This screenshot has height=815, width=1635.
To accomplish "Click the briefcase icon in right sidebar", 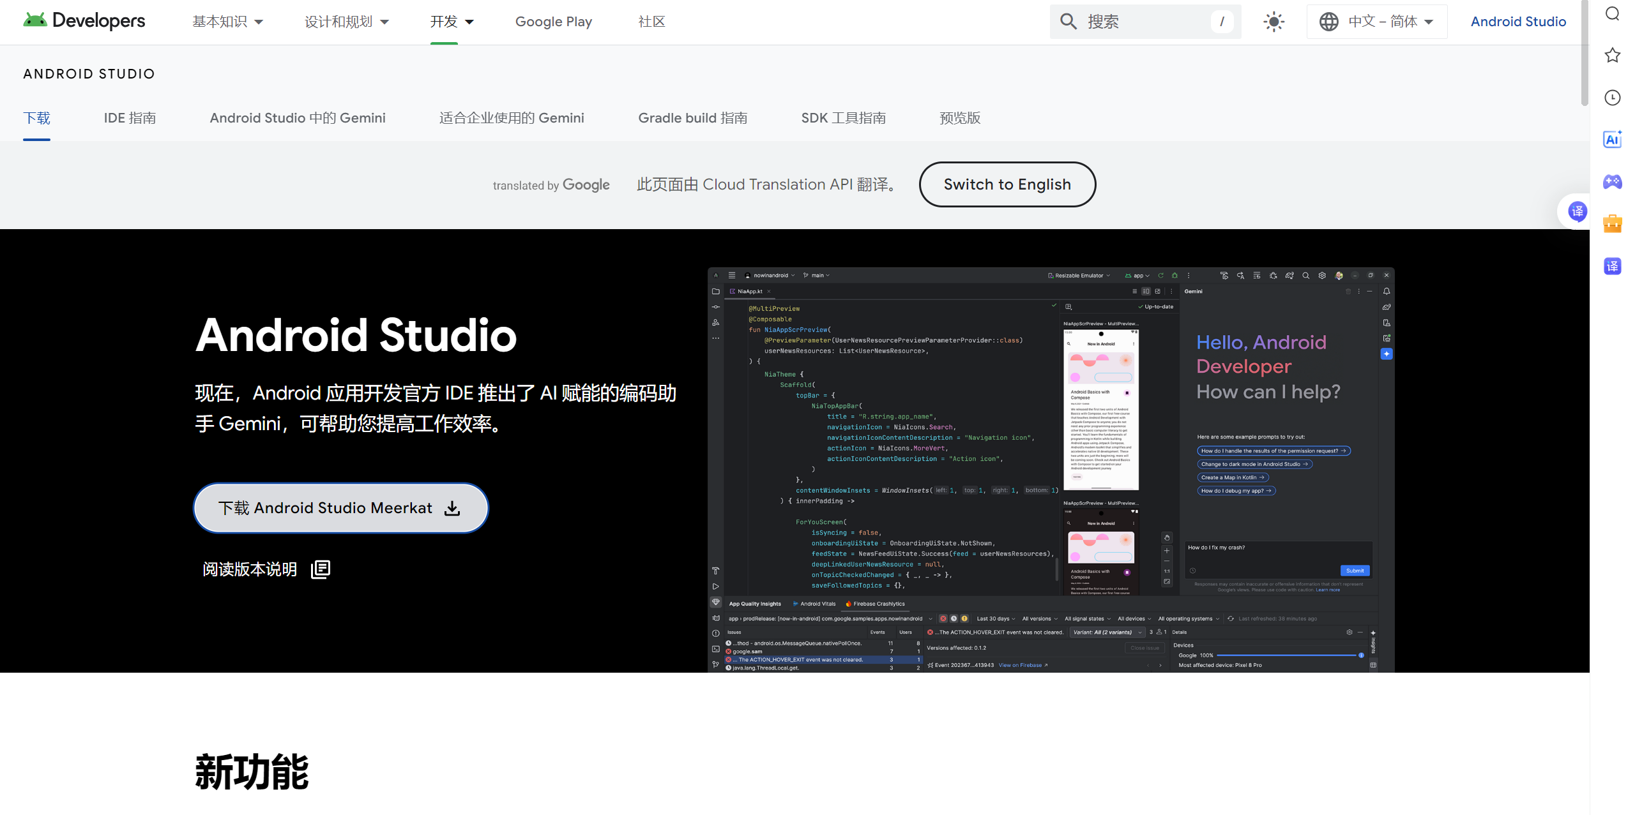I will 1612,223.
